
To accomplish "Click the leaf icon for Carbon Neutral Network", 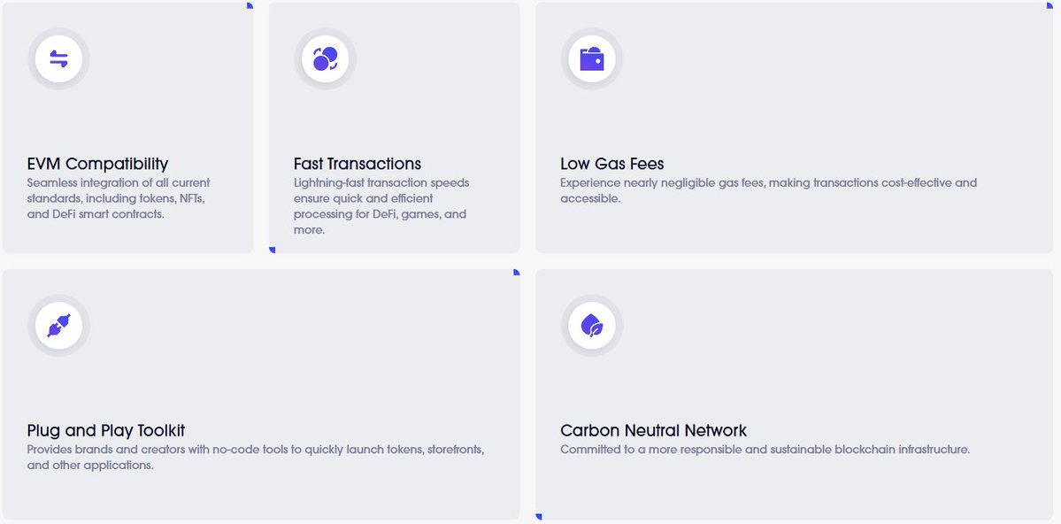I will 592,326.
